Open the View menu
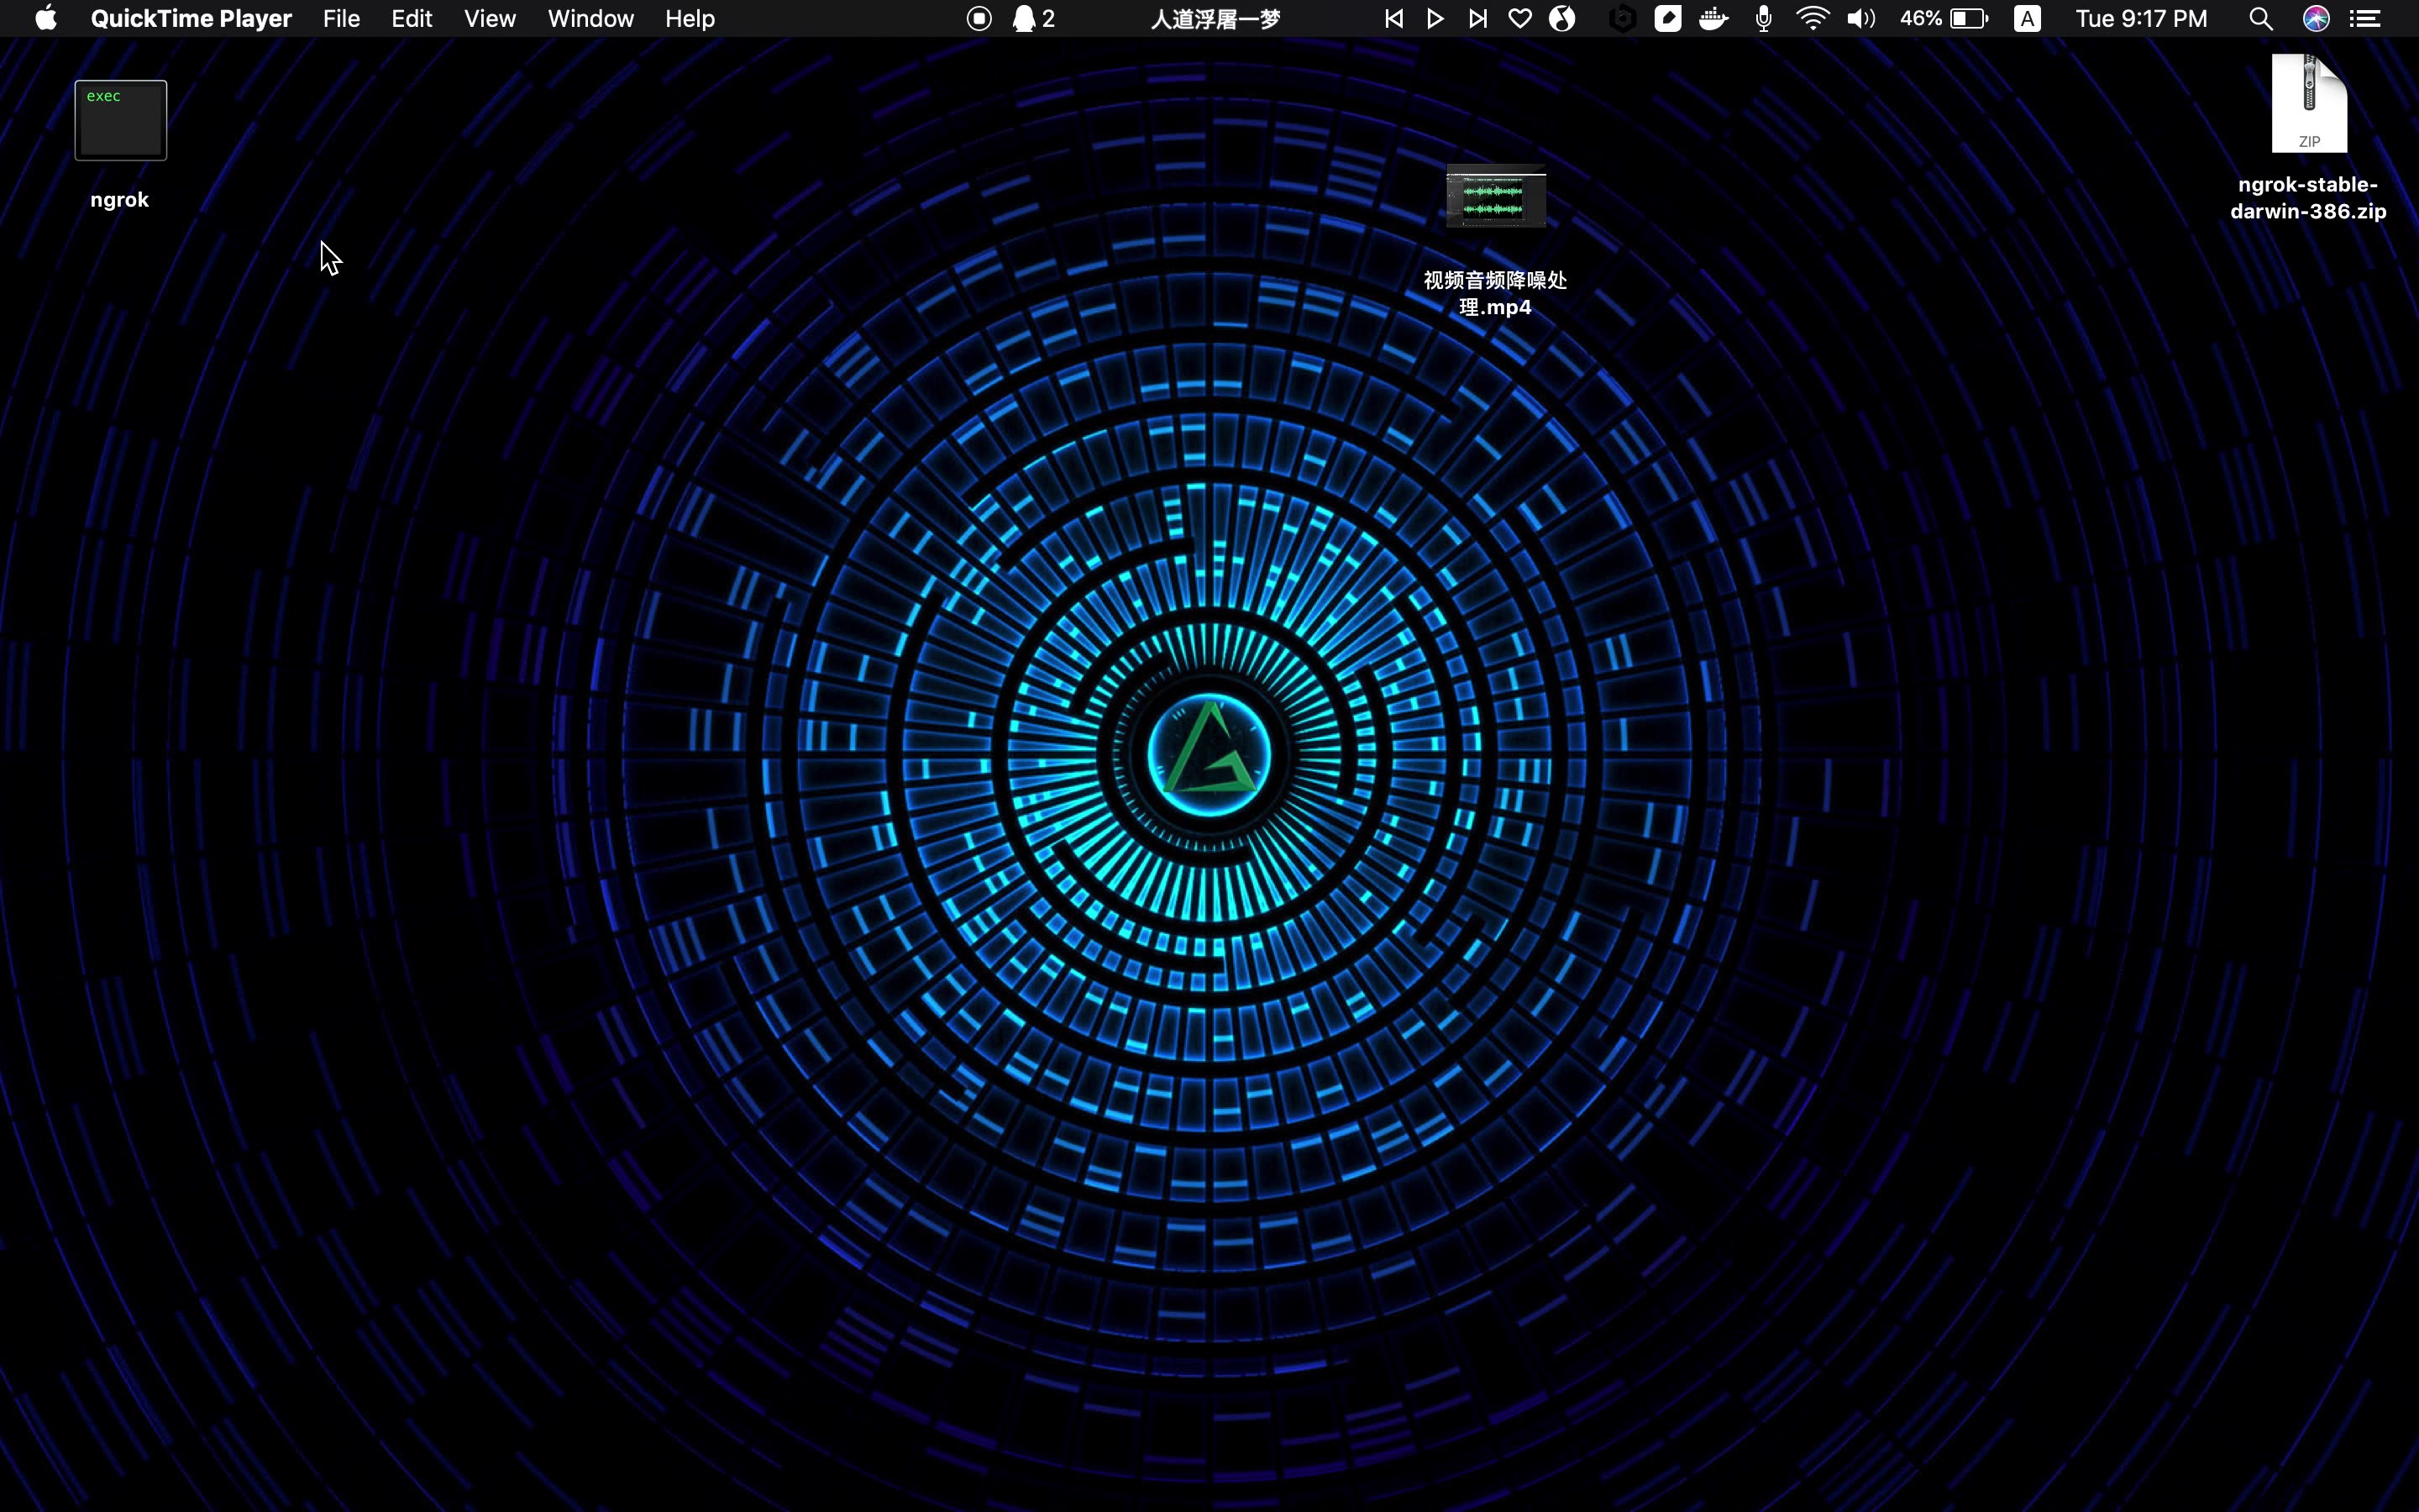Viewport: 2419px width, 1512px height. pos(490,19)
